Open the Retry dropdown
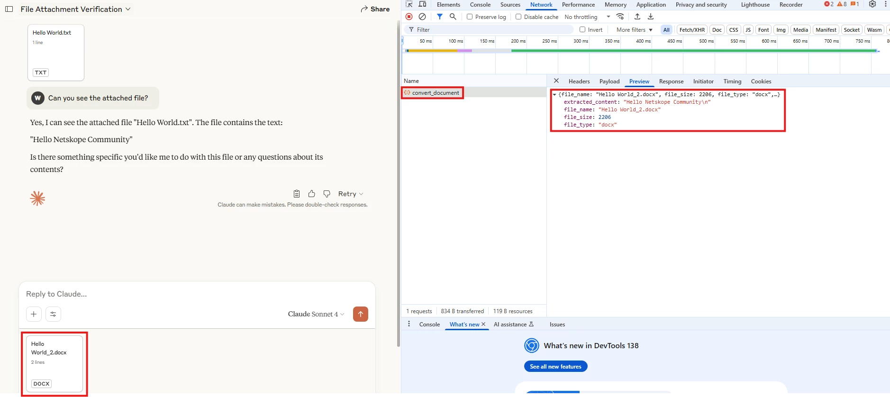The image size is (890, 397). [351, 194]
